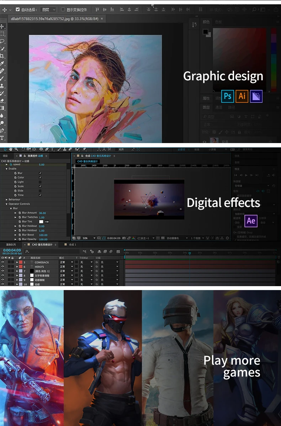
Task: Select the Eyedropper tool
Action: pos(2,64)
